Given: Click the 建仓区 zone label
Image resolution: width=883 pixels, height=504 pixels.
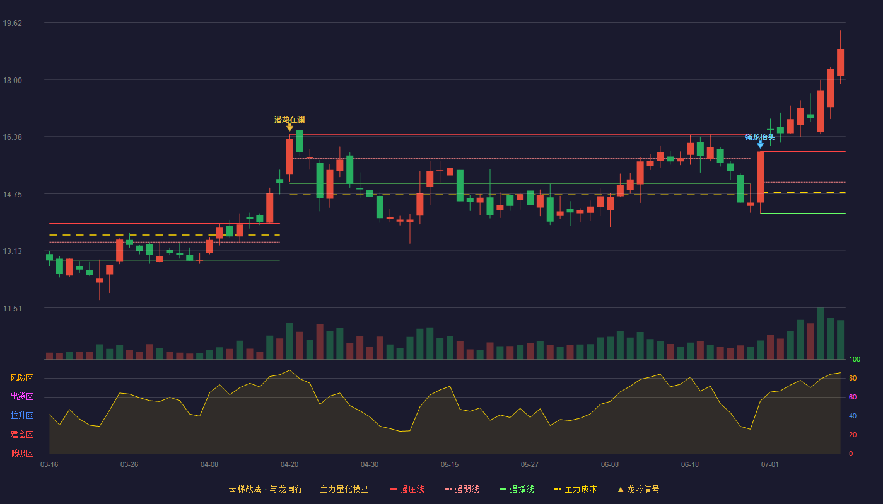Looking at the screenshot, I should (x=21, y=435).
